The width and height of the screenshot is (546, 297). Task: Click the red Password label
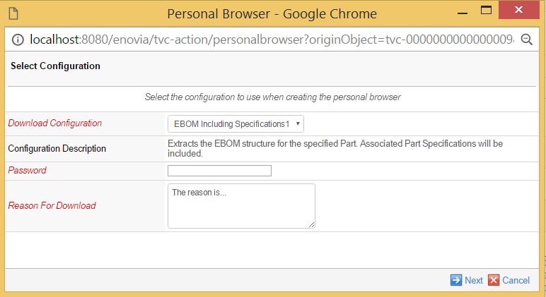coord(27,171)
